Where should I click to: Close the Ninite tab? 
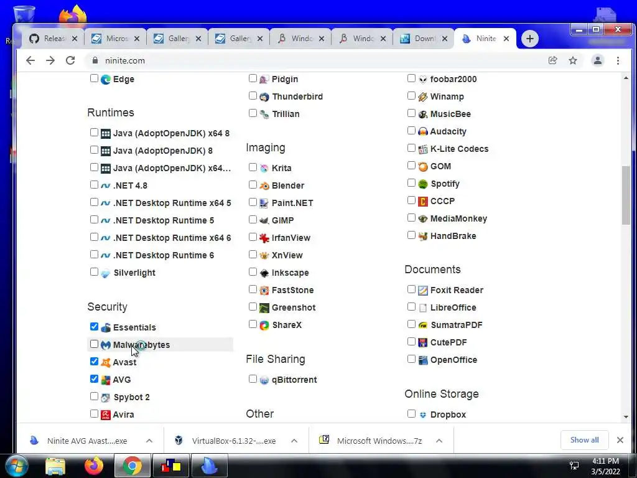[x=506, y=39]
